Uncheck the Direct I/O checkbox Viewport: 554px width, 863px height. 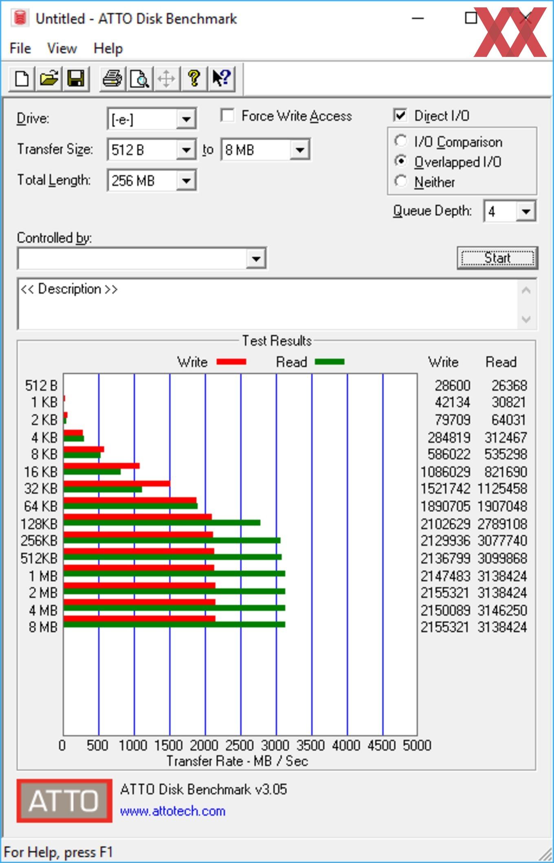(x=400, y=115)
